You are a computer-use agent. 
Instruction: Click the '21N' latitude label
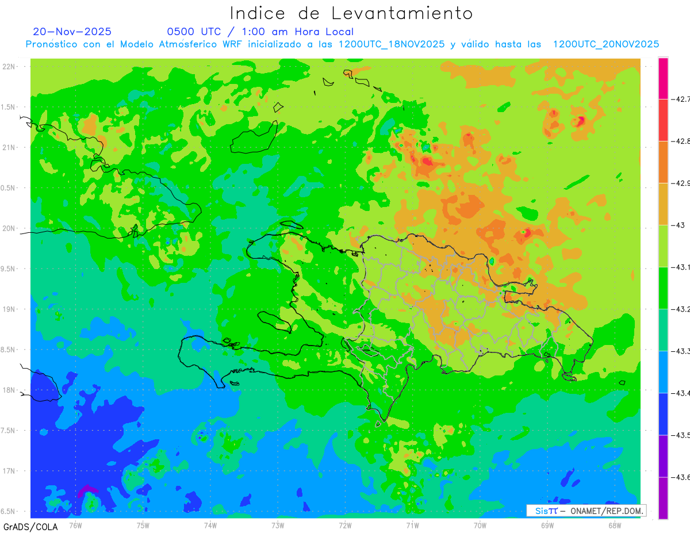pyautogui.click(x=9, y=147)
